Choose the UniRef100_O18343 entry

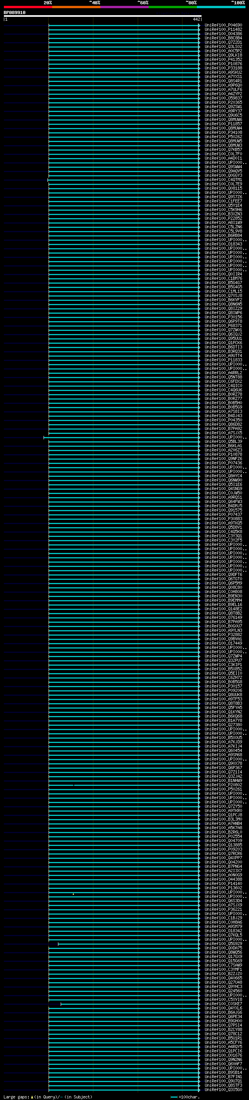pyautogui.click(x=223, y=244)
